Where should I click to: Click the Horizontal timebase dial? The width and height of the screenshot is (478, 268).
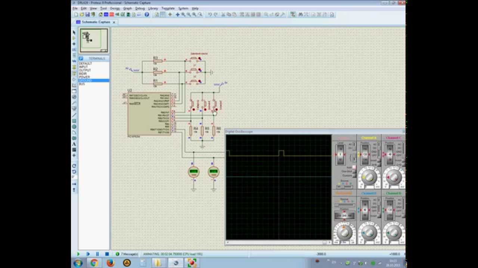click(x=344, y=232)
